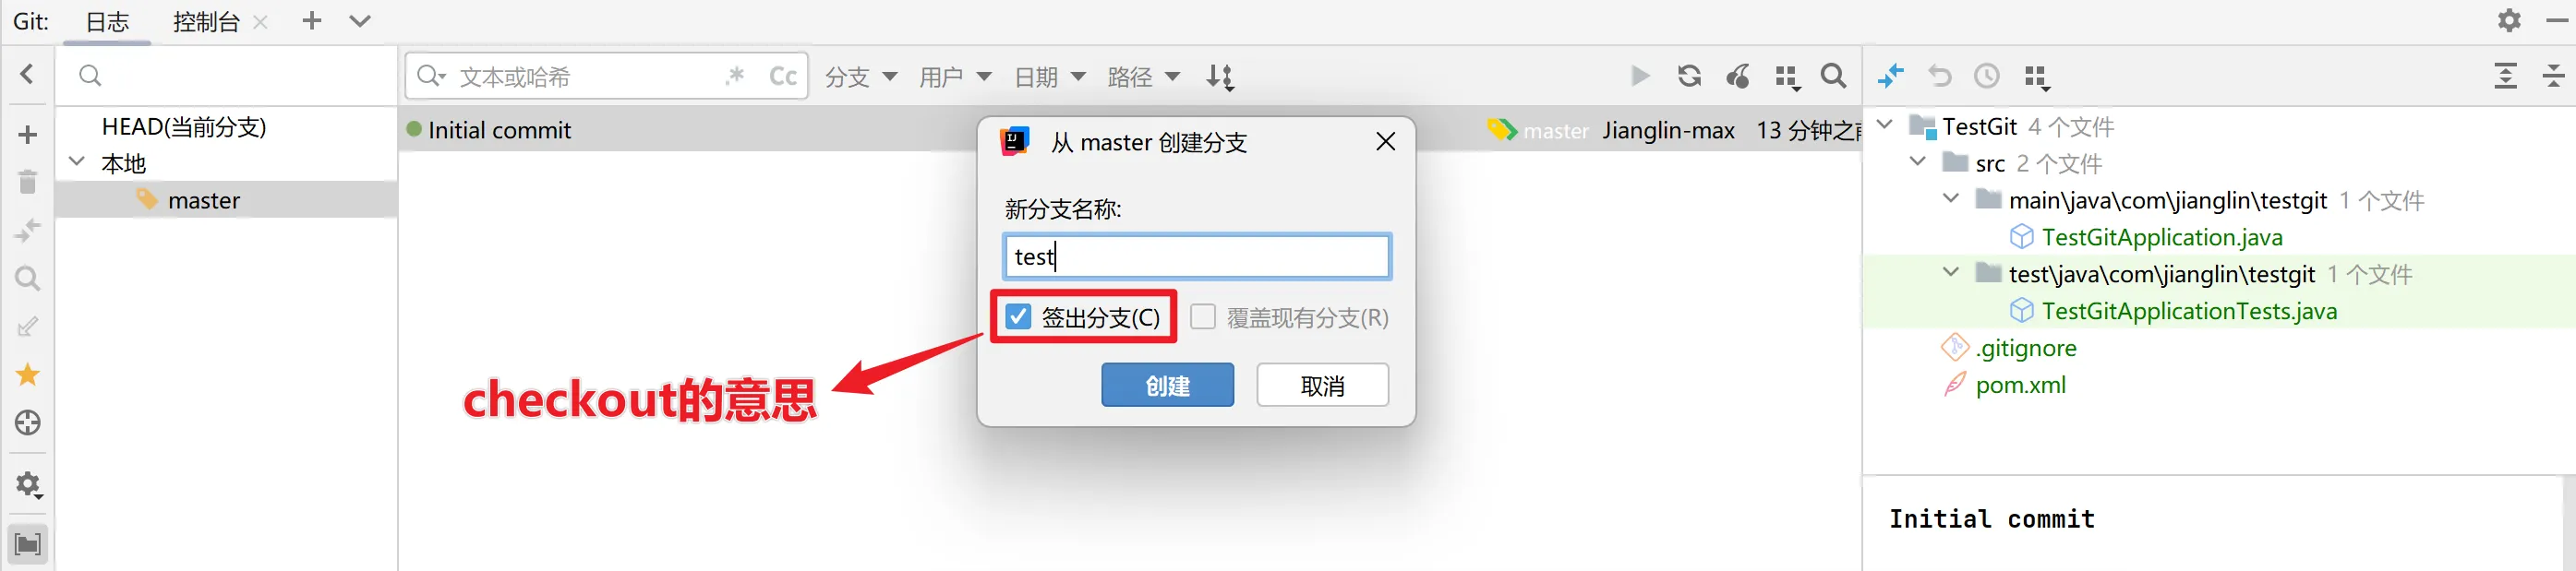Click the delete trash icon in the left sidebar

click(28, 182)
